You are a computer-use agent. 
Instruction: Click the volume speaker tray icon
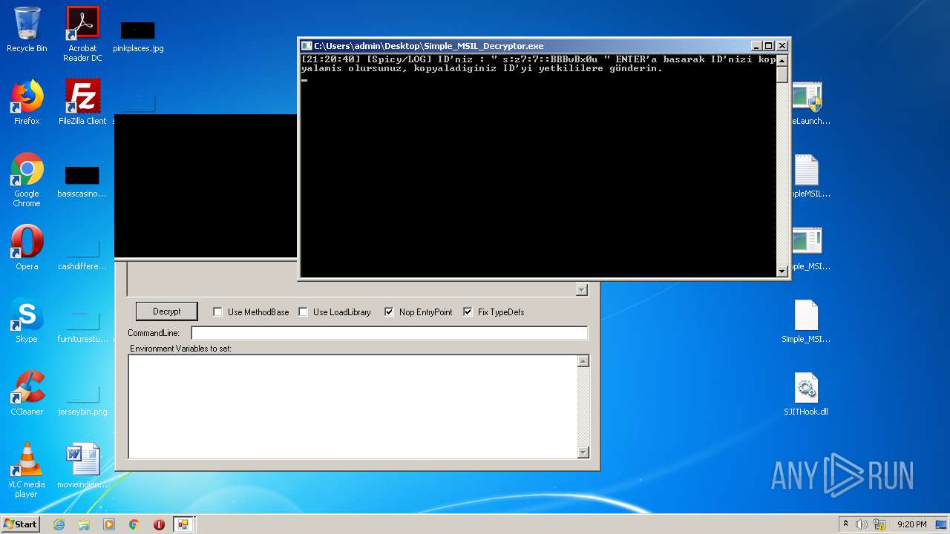pyautogui.click(x=862, y=524)
